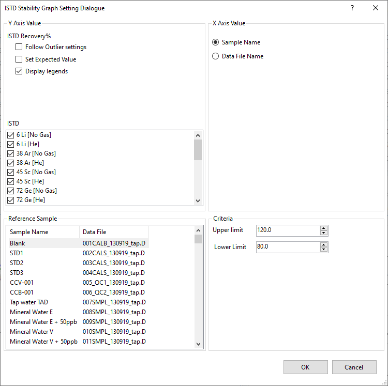Screen dimensions: 388x386
Task: Confirm settings with OK button
Action: click(306, 367)
